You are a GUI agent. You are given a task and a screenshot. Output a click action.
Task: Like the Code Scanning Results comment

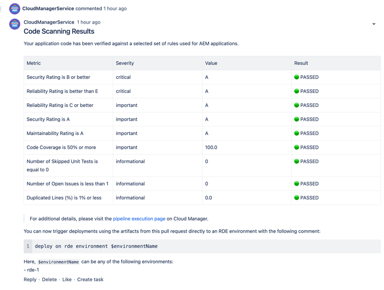67,279
